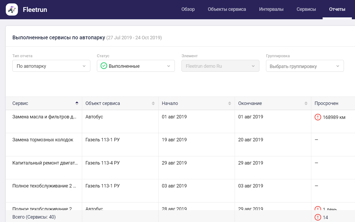Expand the Fleetrun demo Ru element dropdown

220,66
